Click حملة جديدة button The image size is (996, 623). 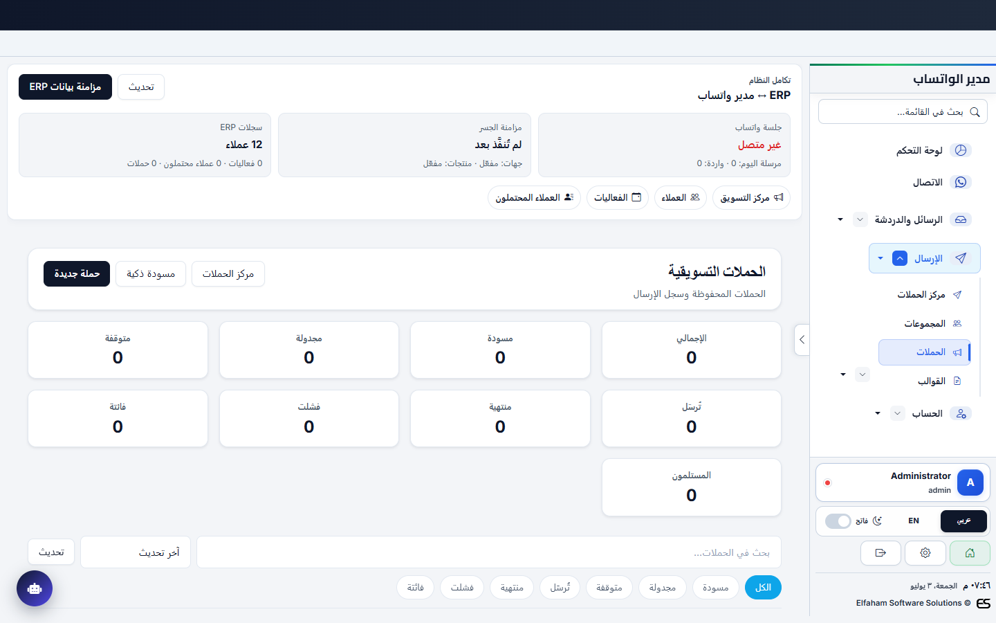77,274
